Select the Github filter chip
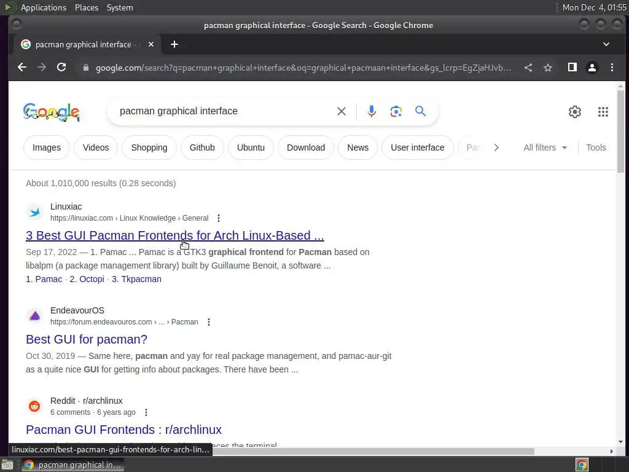The width and height of the screenshot is (629, 472). [202, 147]
